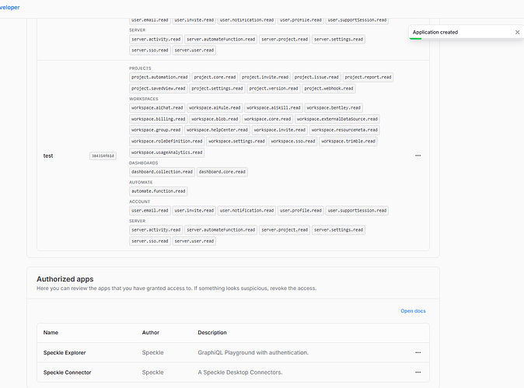Click the 'project.invite.read' scope tag
524x388 pixels.
point(265,77)
